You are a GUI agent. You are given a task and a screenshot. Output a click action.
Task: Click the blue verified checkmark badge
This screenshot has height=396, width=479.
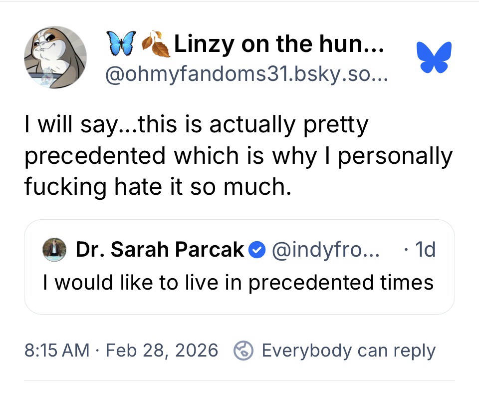257,250
